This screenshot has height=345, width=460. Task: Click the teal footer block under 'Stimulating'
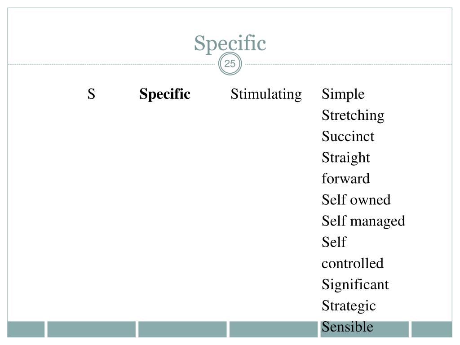coord(273,329)
